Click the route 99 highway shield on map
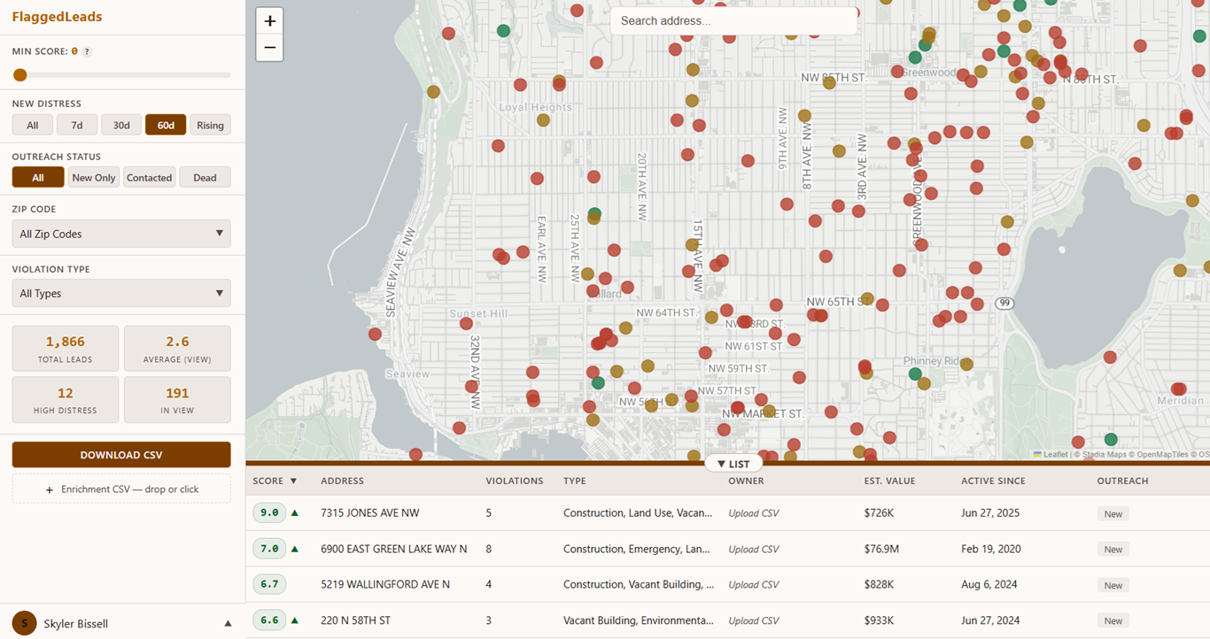1210x639 pixels. (x=1004, y=303)
